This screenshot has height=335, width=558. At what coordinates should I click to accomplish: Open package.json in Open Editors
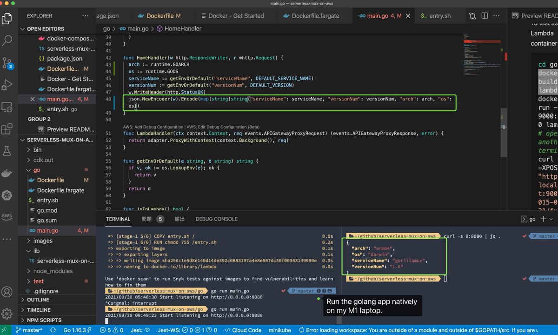coord(65,59)
